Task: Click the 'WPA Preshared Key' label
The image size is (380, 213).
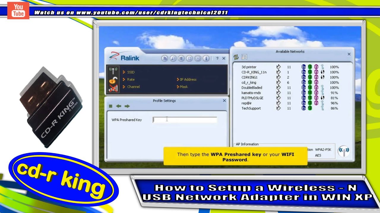Action: [127, 120]
